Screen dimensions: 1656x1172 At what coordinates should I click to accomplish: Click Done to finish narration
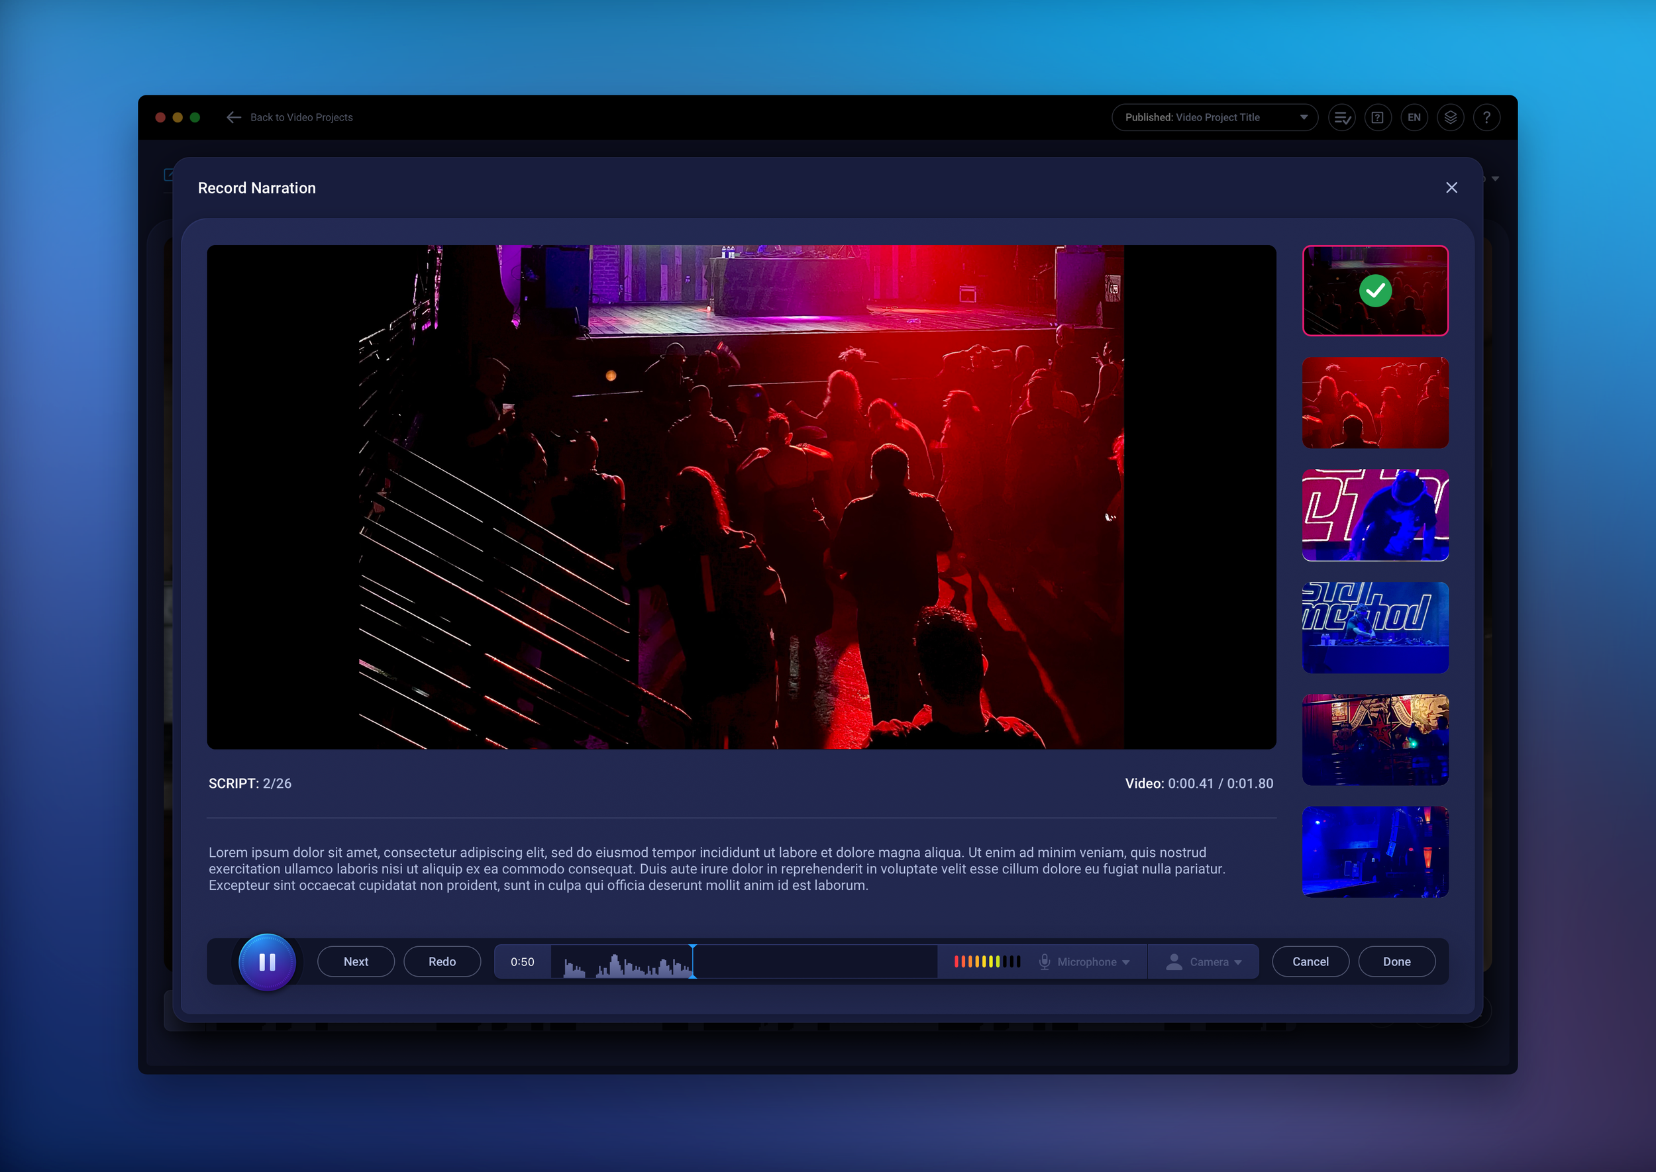coord(1396,962)
